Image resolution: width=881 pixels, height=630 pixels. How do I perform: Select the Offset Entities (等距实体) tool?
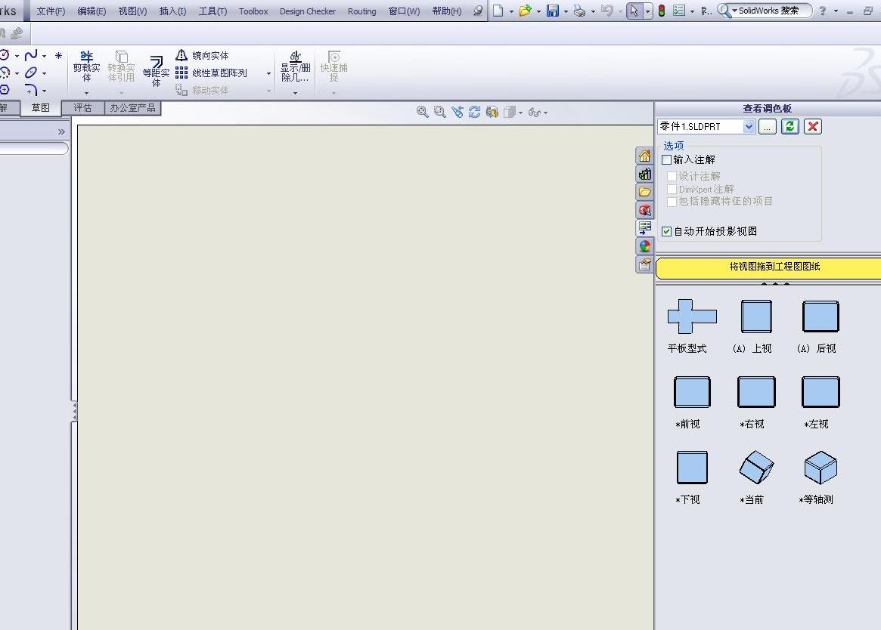[157, 71]
